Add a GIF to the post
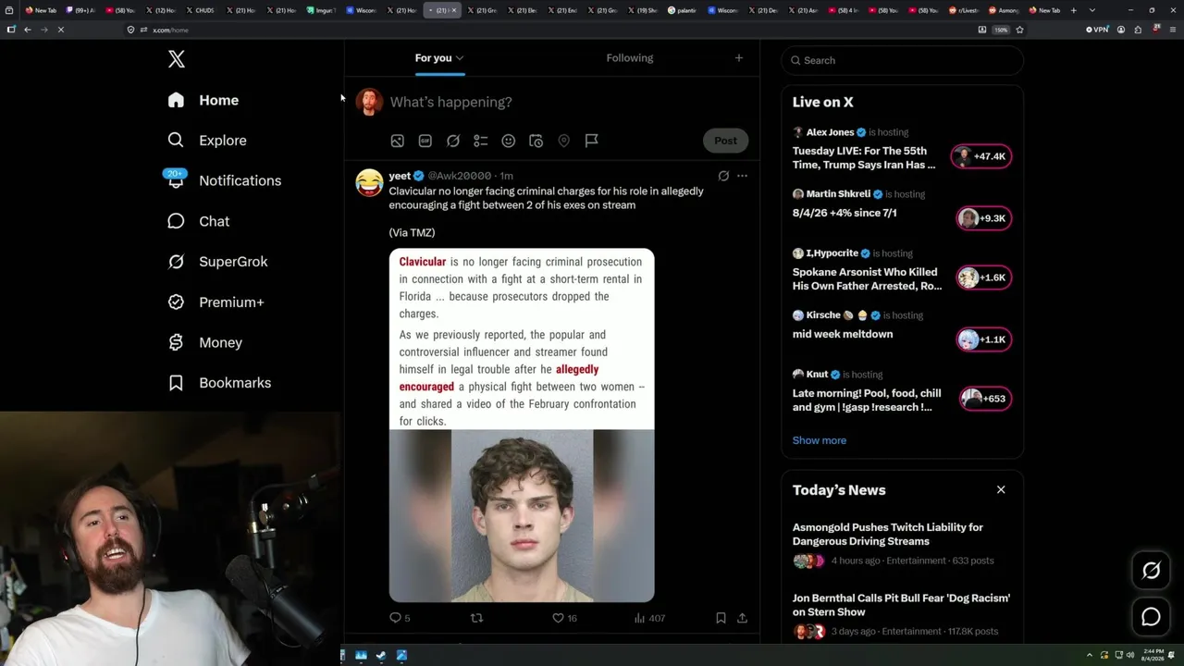Image resolution: width=1184 pixels, height=666 pixels. [425, 141]
